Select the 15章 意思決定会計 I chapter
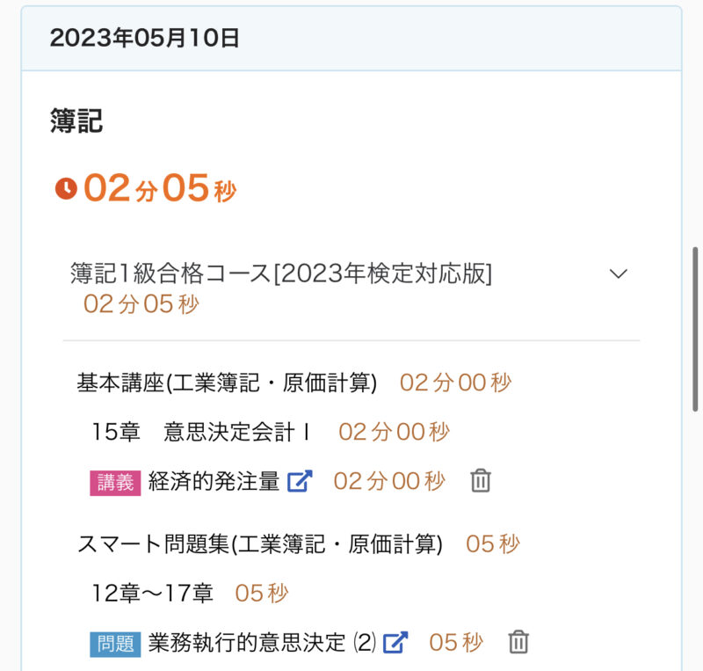The width and height of the screenshot is (703, 671). tap(201, 432)
